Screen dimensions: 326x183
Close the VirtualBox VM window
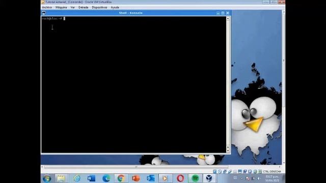coord(282,2)
